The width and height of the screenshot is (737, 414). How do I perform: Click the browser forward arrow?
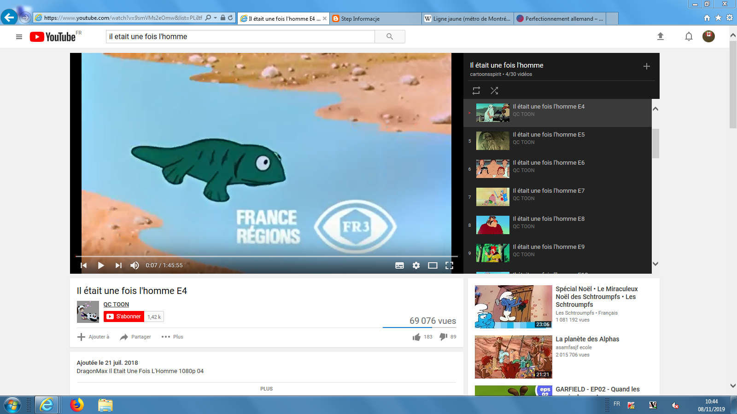(25, 17)
